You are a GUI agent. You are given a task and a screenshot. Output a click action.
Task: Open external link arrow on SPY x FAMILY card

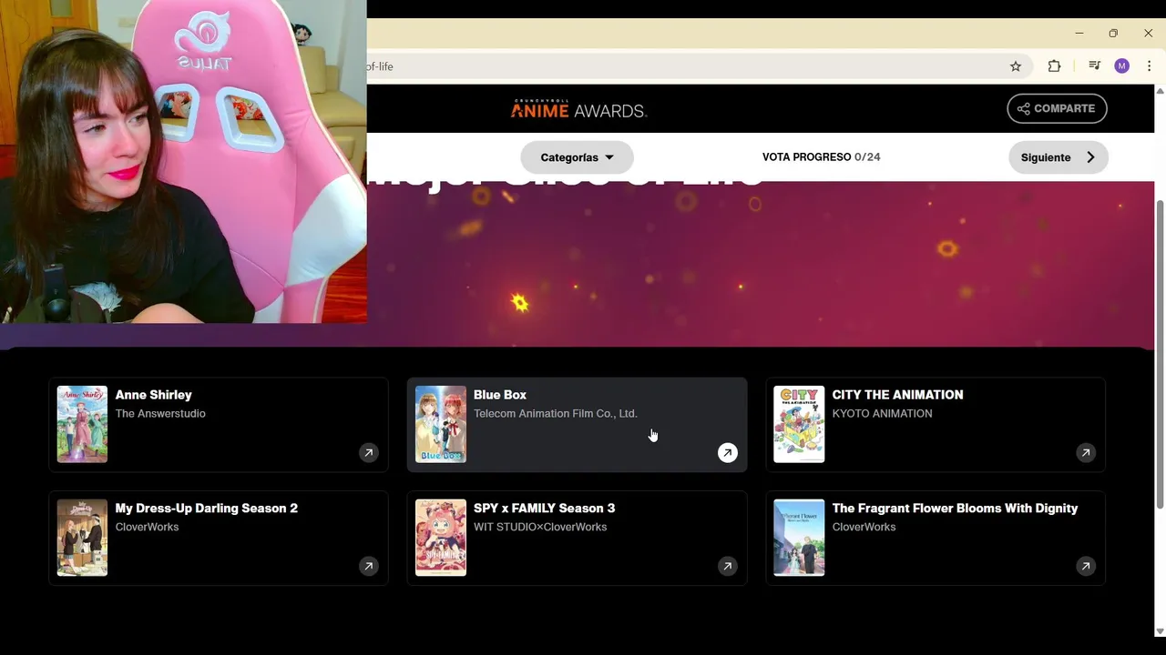pos(727,567)
